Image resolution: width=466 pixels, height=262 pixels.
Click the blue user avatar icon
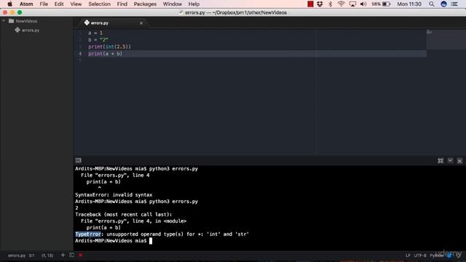tap(443, 4)
